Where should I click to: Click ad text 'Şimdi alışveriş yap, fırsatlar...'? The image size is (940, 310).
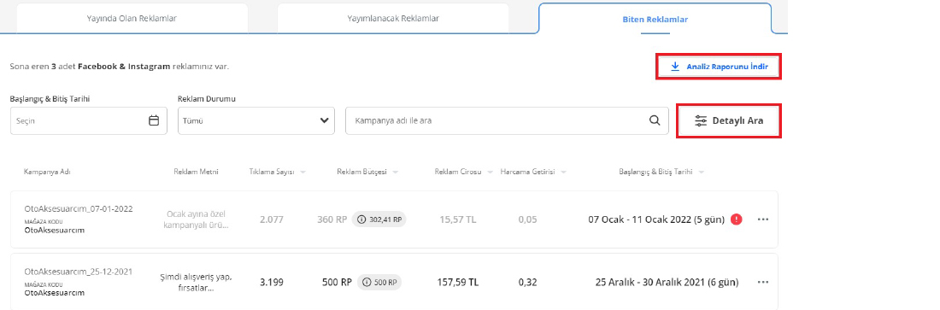coord(196,283)
